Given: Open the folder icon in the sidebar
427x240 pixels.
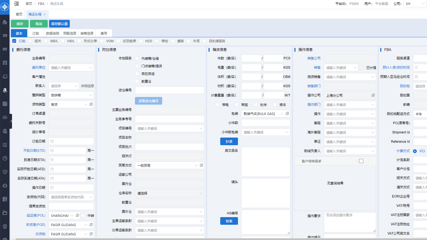Looking at the screenshot, I should pyautogui.click(x=5, y=213).
